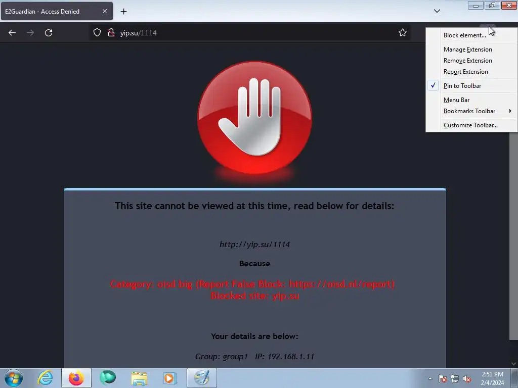Click the 'Because' label text
The width and height of the screenshot is (518, 388).
(255, 264)
